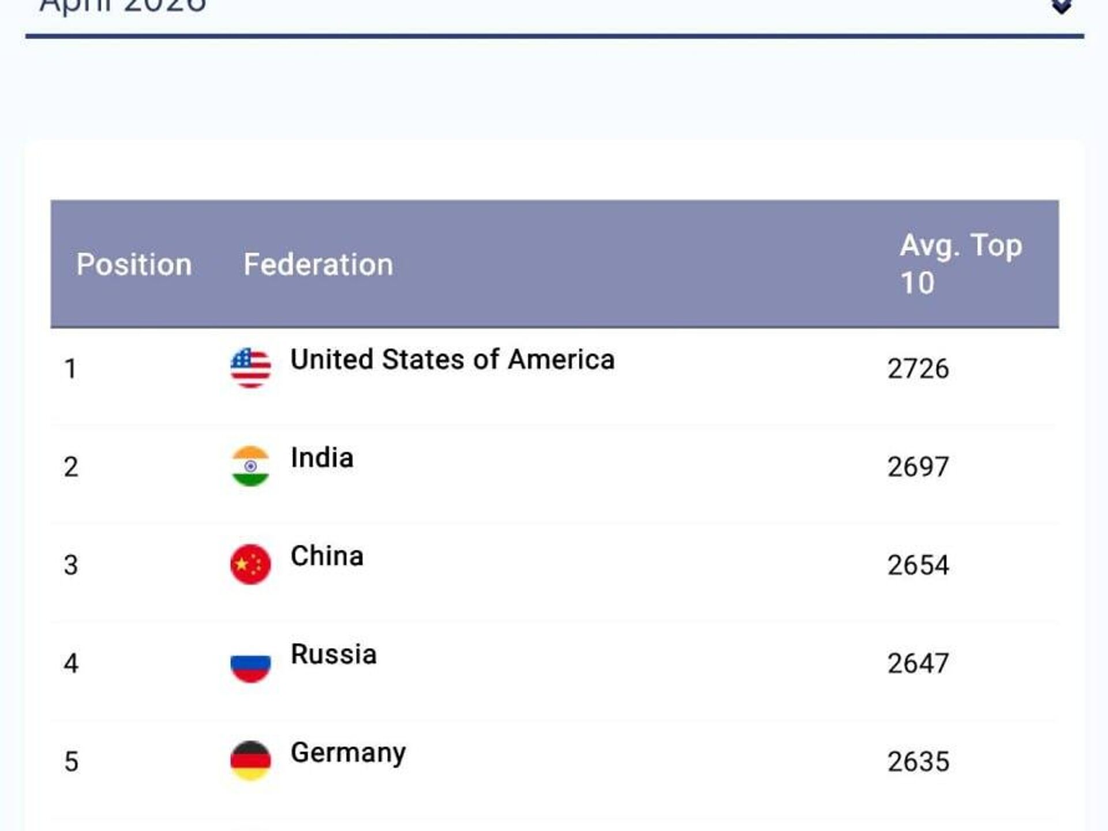Sort by Position column header
The image size is (1108, 831).
point(134,265)
